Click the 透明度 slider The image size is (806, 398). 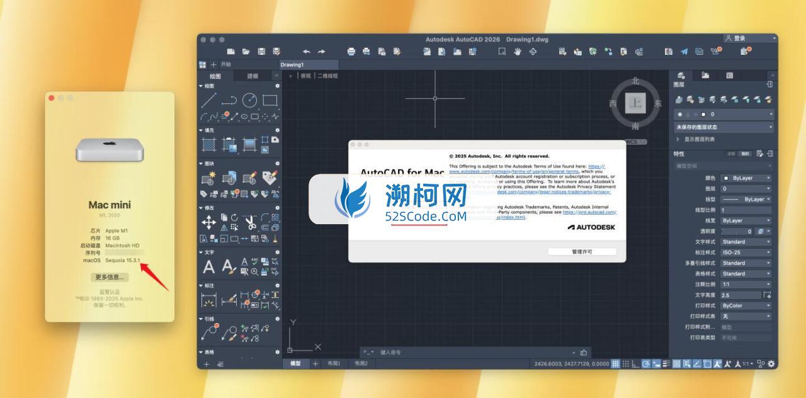coord(737,231)
